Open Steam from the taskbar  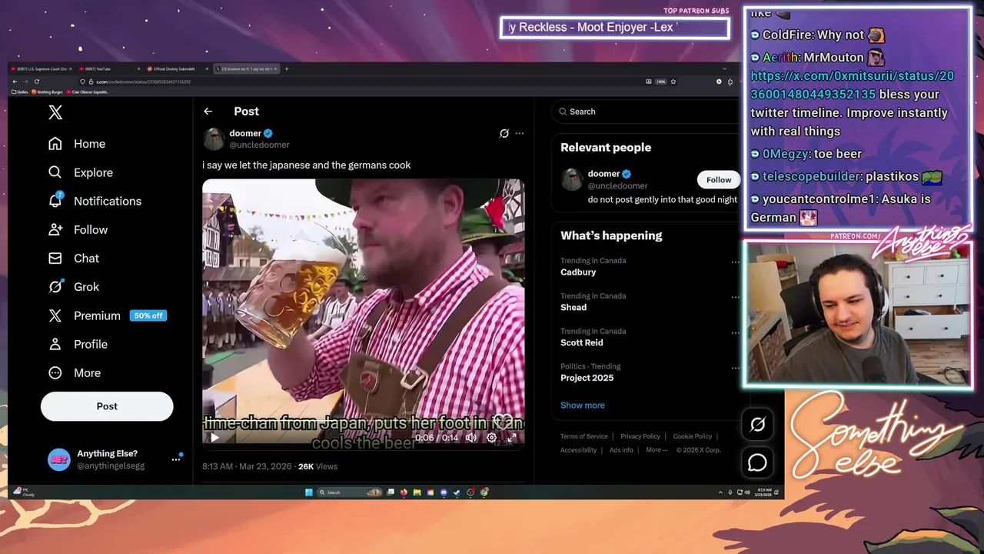(458, 492)
